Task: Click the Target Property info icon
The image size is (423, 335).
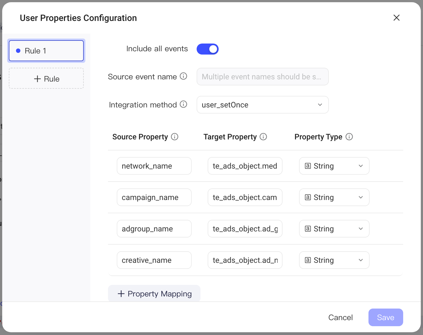Action: pos(263,137)
